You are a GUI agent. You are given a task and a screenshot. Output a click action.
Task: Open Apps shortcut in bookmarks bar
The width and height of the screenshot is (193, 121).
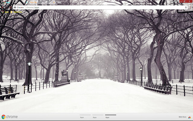[5, 12]
